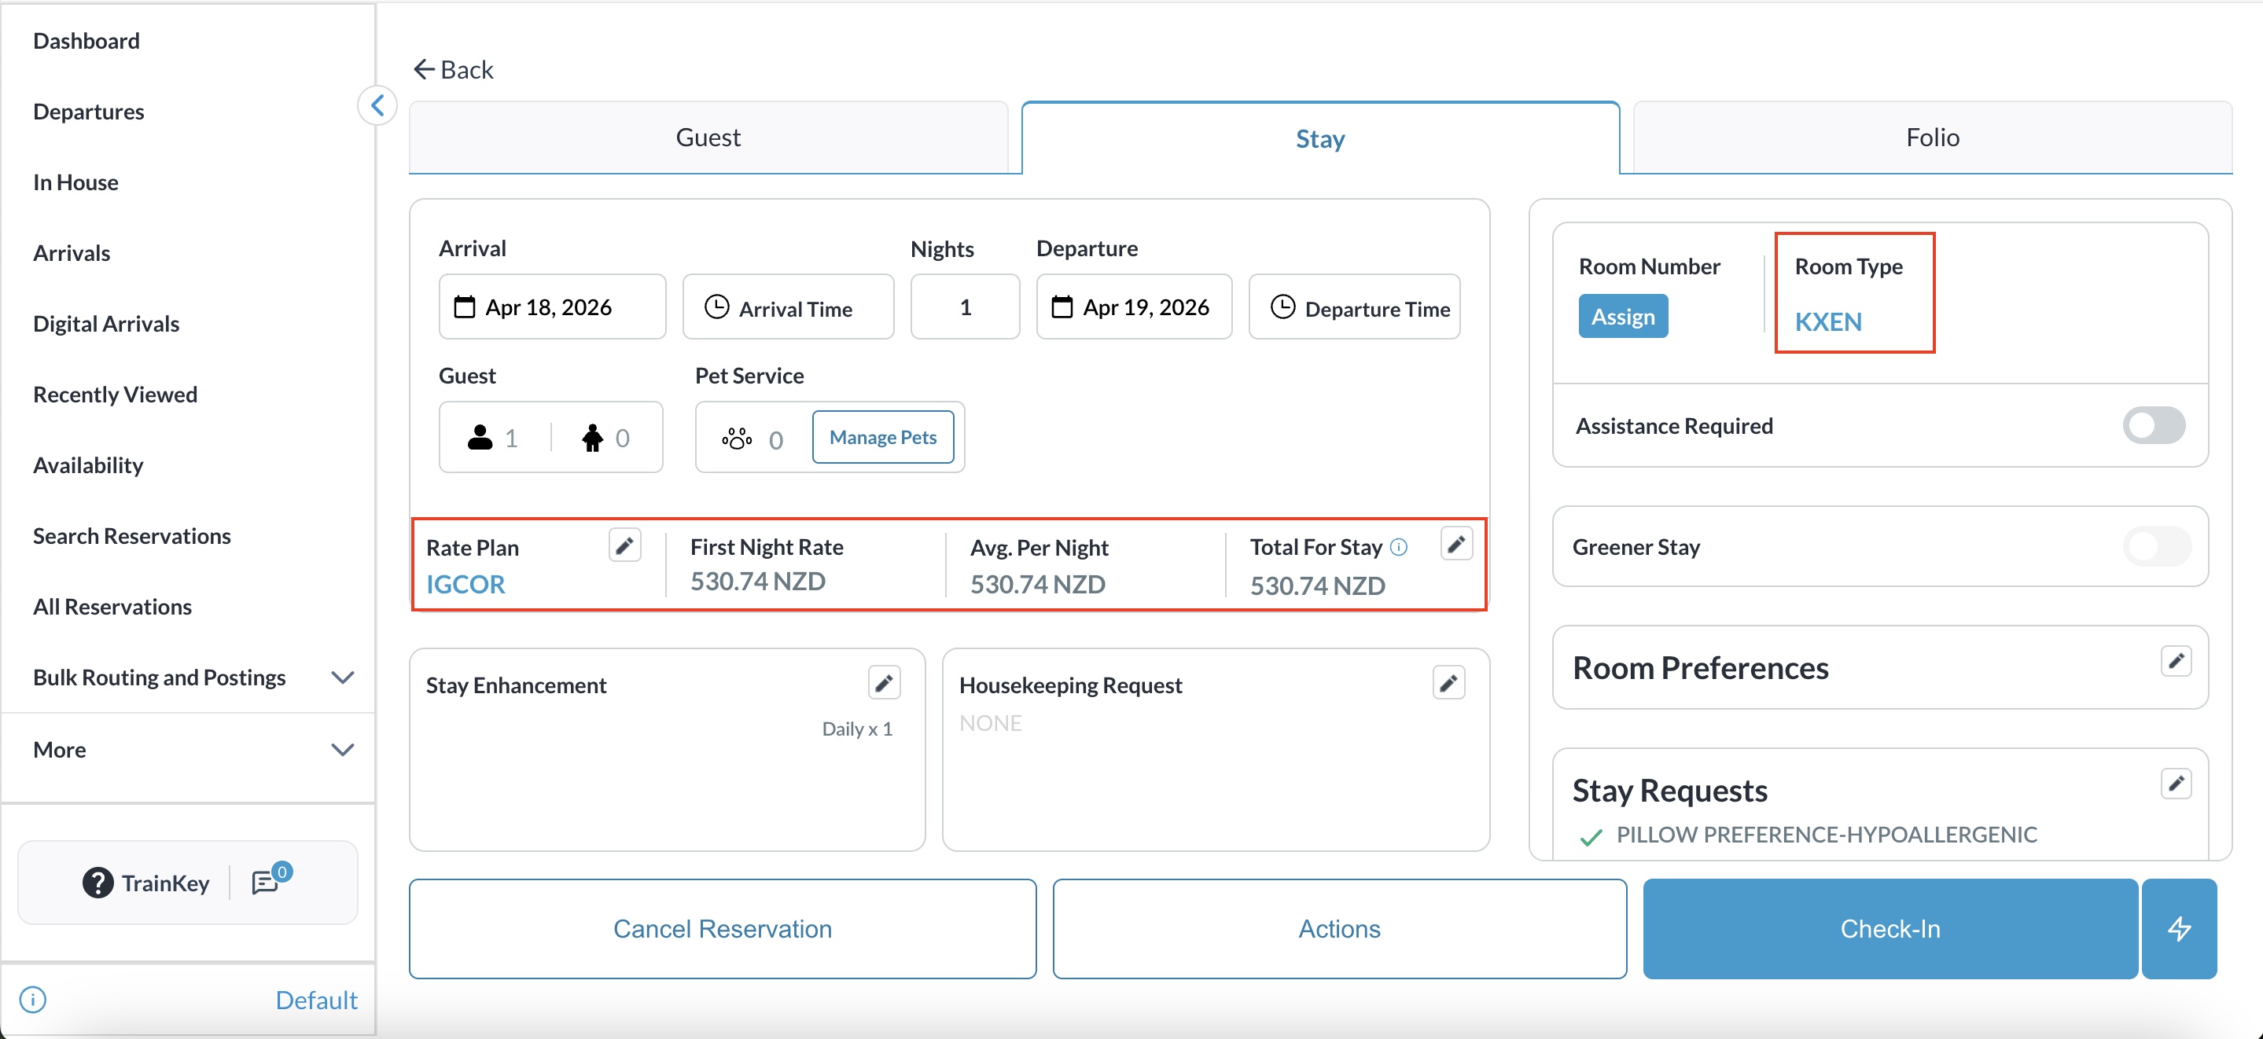
Task: Click the Total For Stay info icon
Action: [x=1400, y=547]
